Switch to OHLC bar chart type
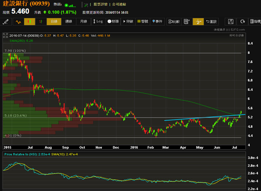Viewport: 261px width, 191px height. pyautogui.click(x=41, y=21)
